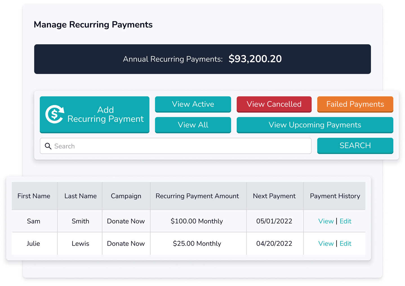
Task: Focus the Search text field
Action: pyautogui.click(x=176, y=146)
